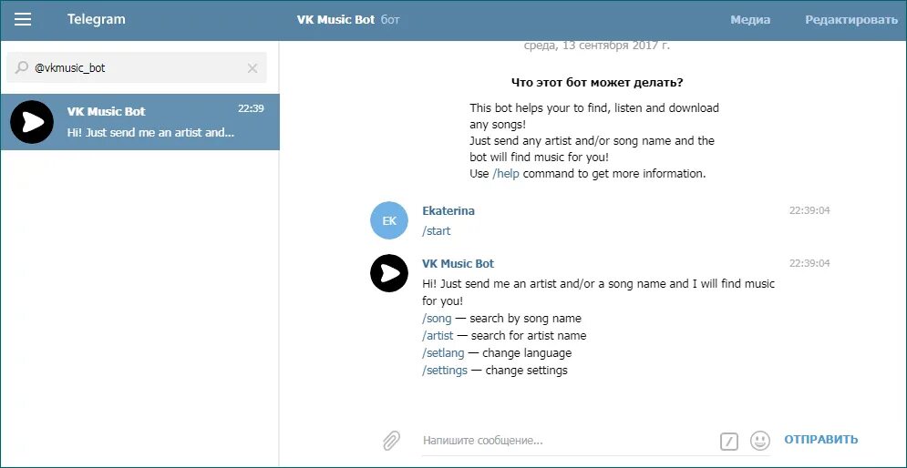Viewport: 907px width, 468px height.
Task: Click the /setlang command link
Action: pyautogui.click(x=443, y=352)
